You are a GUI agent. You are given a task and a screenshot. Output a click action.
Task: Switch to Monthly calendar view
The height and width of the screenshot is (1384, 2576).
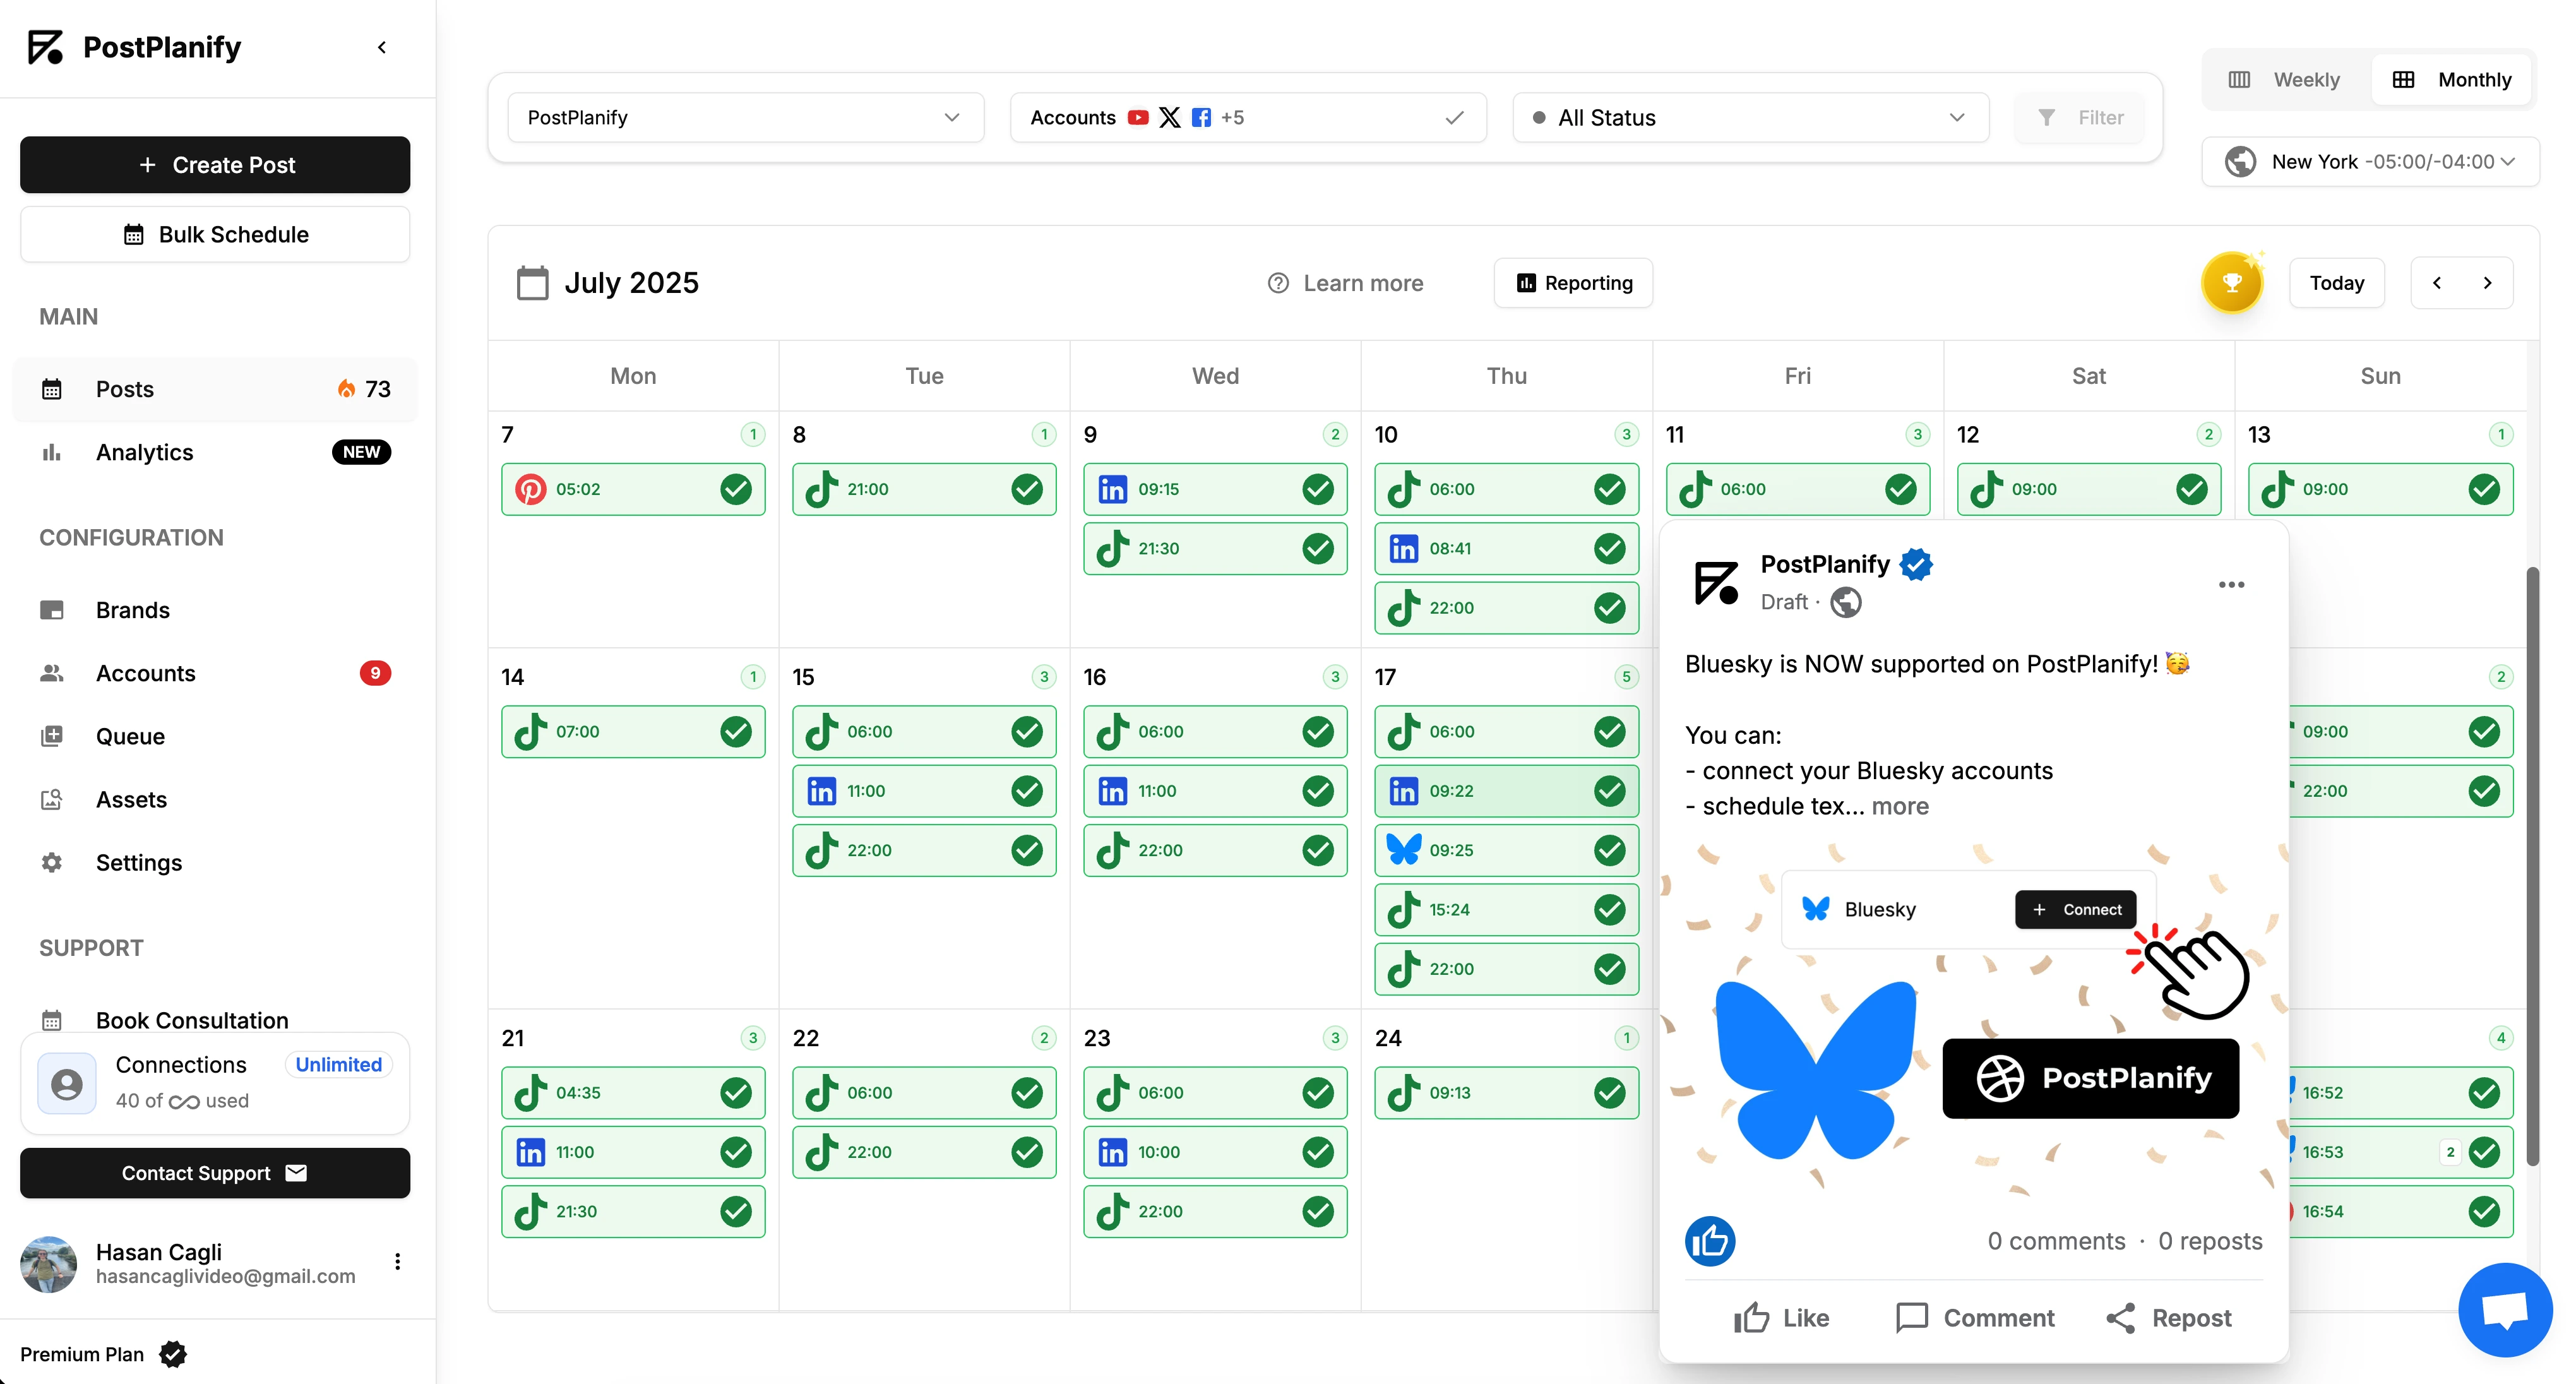click(x=2451, y=80)
